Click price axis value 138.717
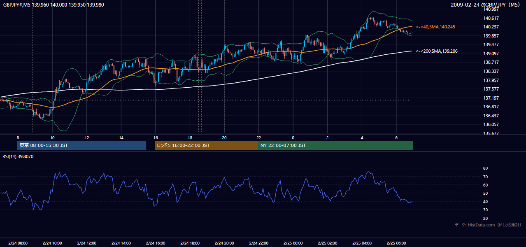The image size is (526, 247). click(491, 62)
